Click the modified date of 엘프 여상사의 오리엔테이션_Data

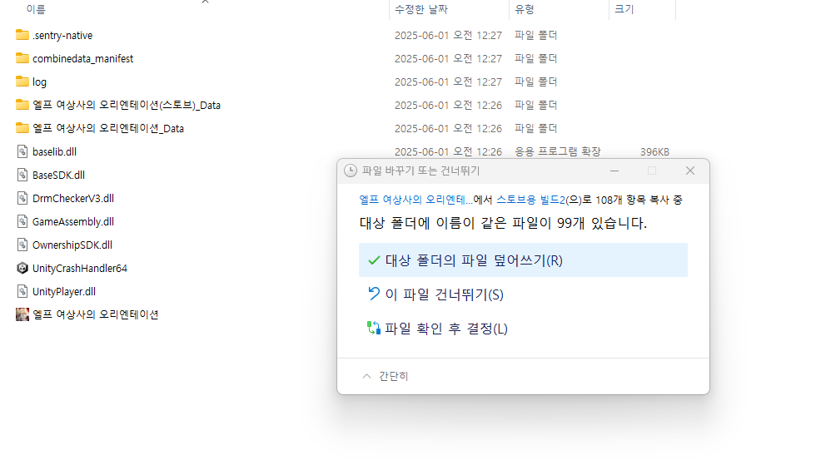448,128
